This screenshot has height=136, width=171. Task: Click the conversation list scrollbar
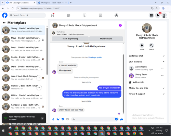47,51
